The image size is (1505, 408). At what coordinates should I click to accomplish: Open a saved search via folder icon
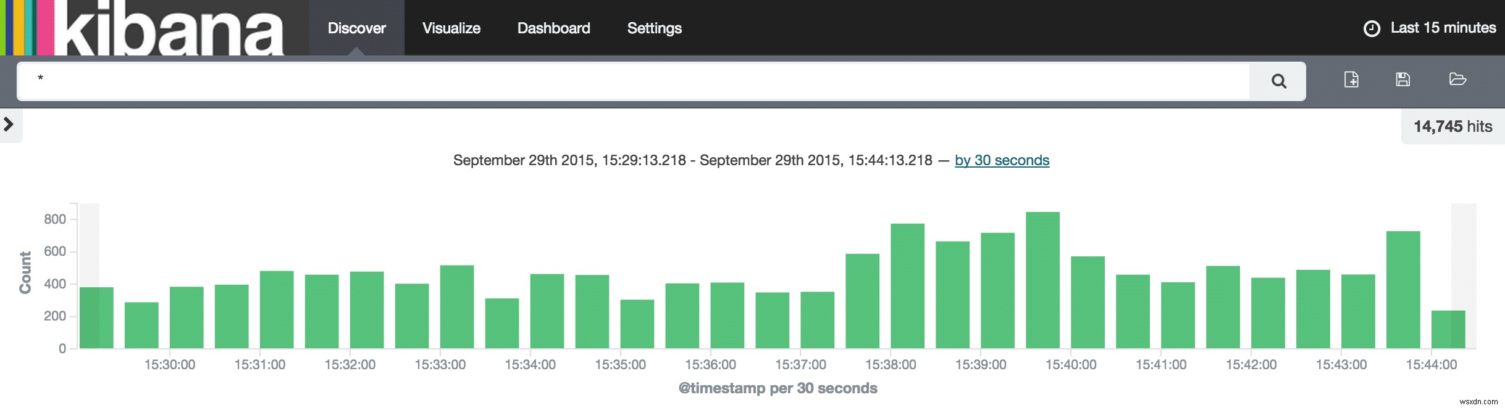click(1457, 80)
